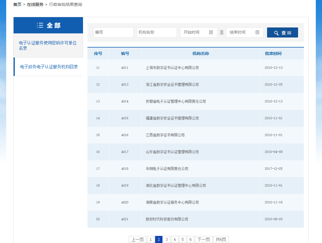Click the 编号 input field

(x=113, y=32)
